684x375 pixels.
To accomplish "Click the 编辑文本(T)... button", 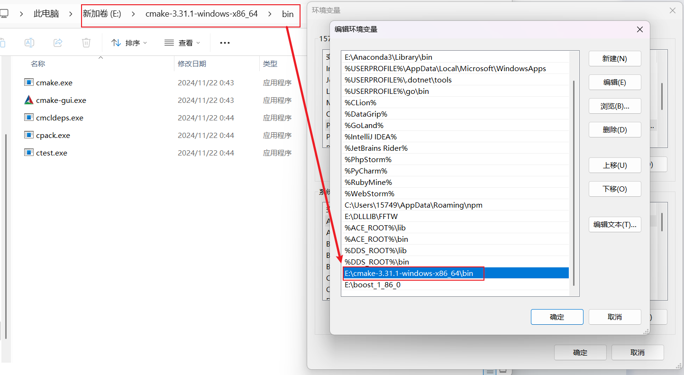I will click(614, 225).
